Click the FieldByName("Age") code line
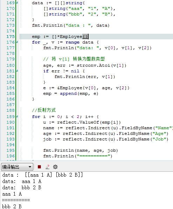 pos(106,133)
